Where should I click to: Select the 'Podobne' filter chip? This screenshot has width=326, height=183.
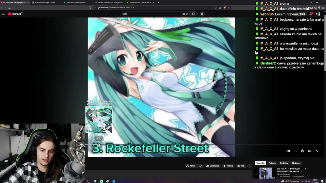(x=272, y=163)
